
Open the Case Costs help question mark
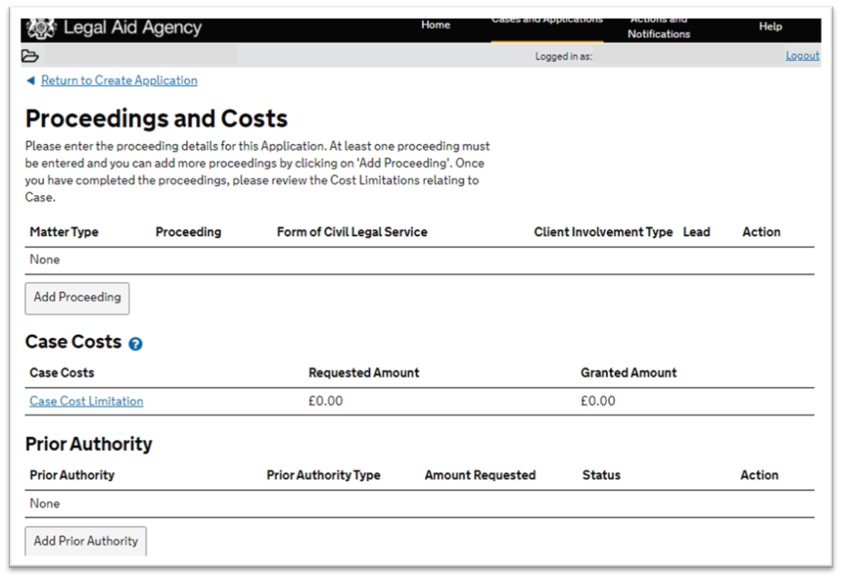136,344
